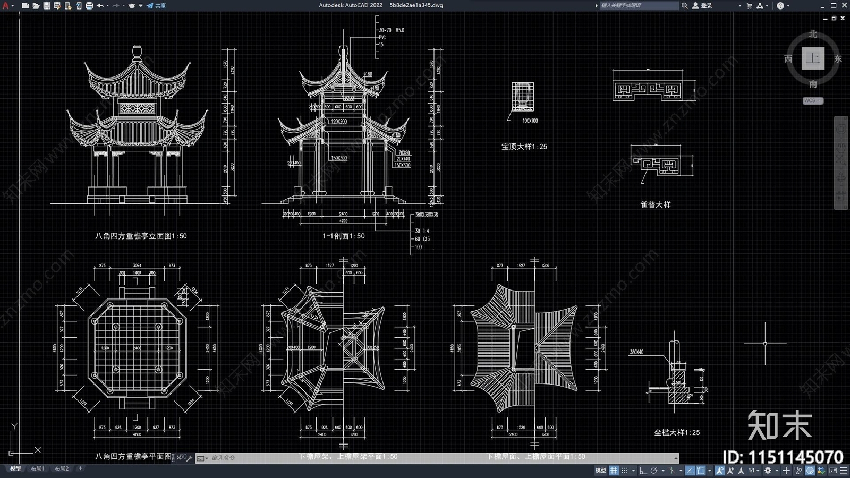Click the Share (共享) button
Image resolution: width=850 pixels, height=478 pixels.
pyautogui.click(x=156, y=6)
